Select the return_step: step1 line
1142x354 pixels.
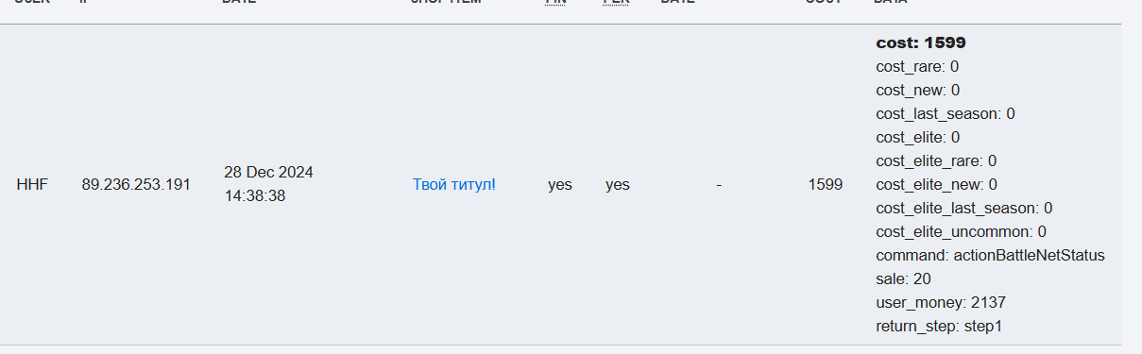click(939, 327)
